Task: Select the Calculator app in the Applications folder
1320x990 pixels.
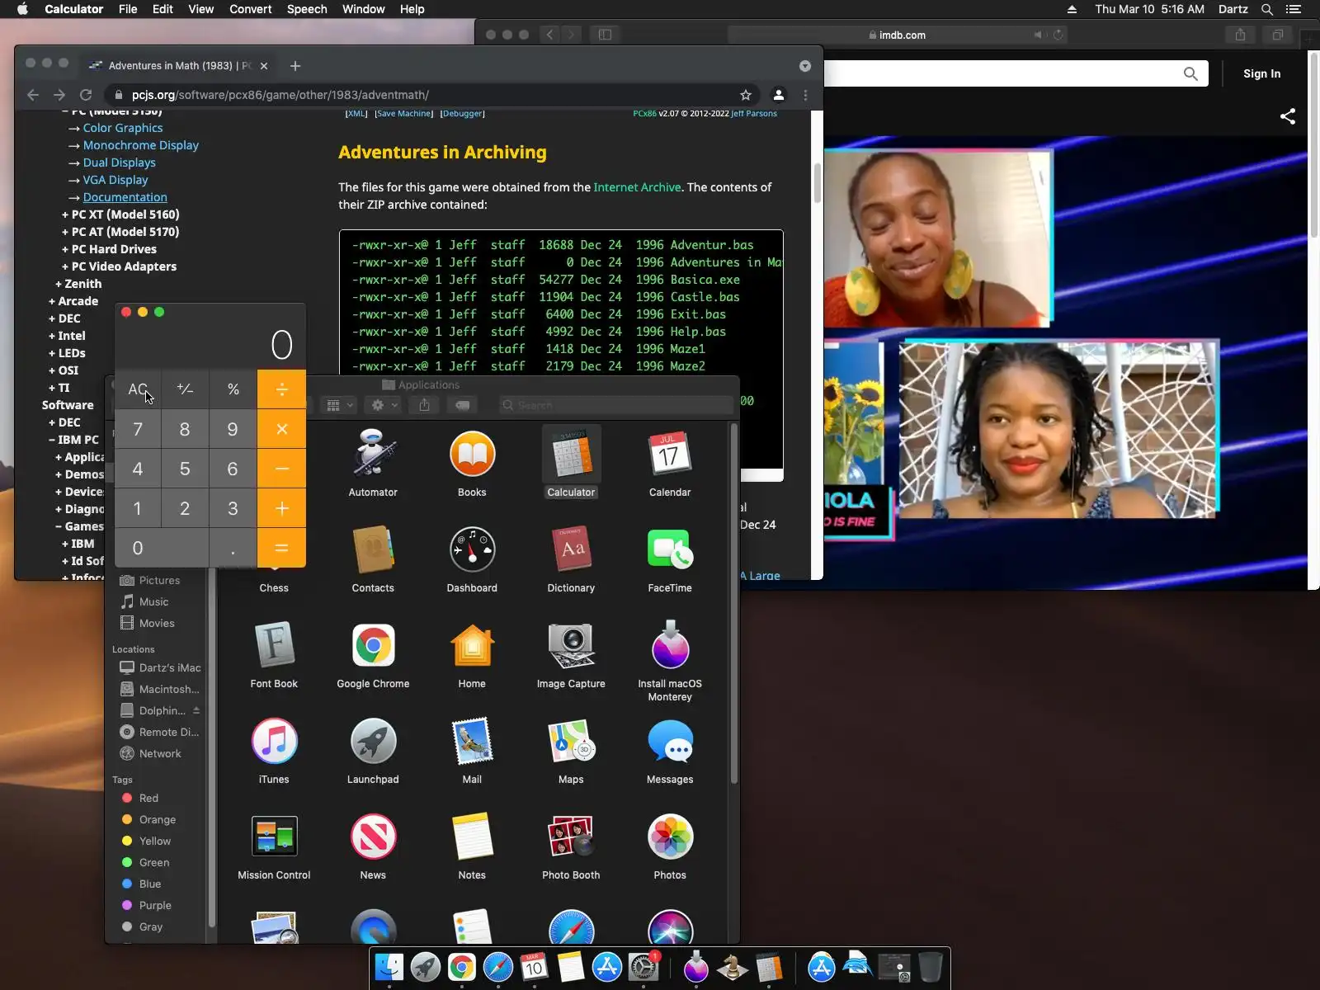Action: click(x=571, y=454)
